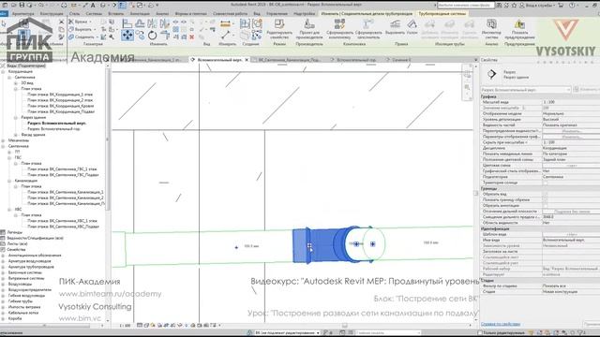Switch to Вспомогательный гор. view tab
Viewport: 600px width, 337px height.
point(356,60)
